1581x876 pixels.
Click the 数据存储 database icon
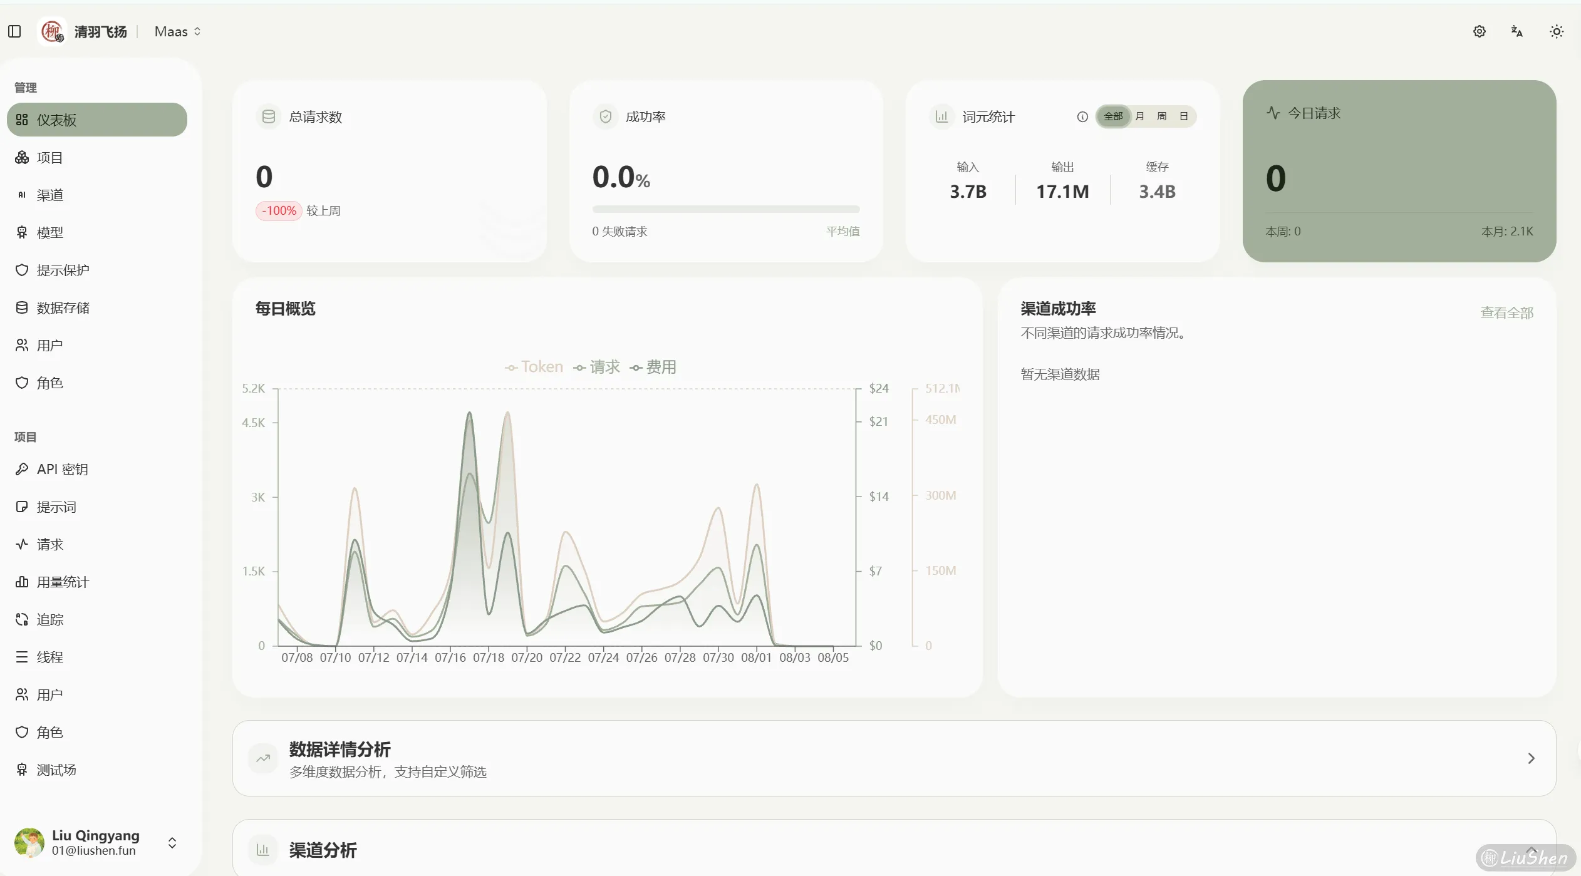[22, 307]
